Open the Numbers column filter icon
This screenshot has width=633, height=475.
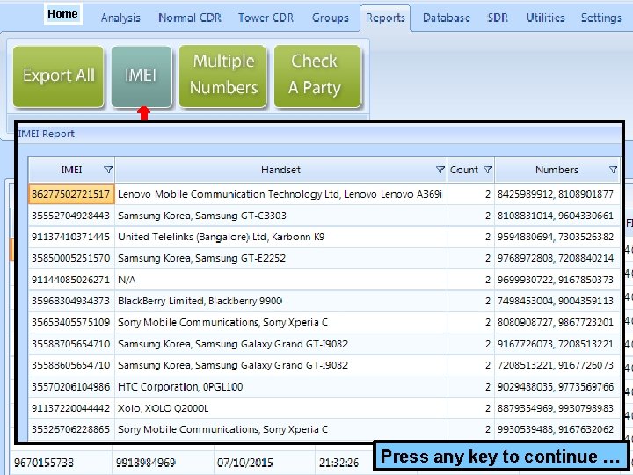coord(613,170)
